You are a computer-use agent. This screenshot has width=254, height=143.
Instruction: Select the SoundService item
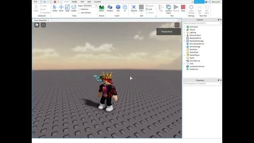(x=195, y=61)
